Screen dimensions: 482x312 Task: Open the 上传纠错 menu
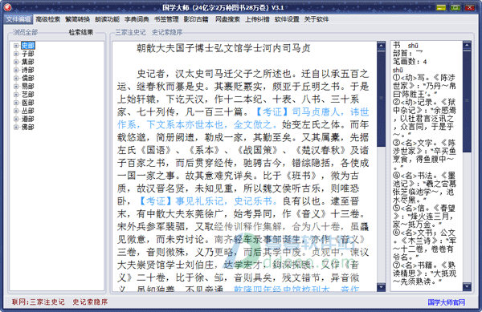257,19
